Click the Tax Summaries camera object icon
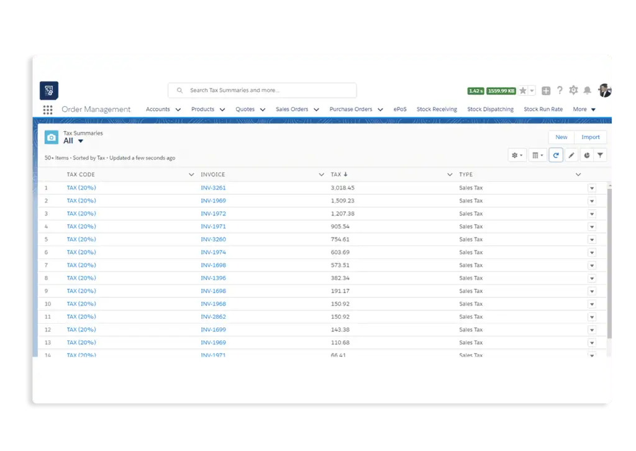Image resolution: width=636 pixels, height=451 pixels. [x=52, y=137]
